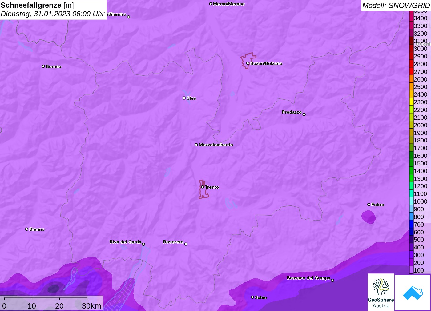Click the Modell: SNOWGRID label
This screenshot has width=431, height=311.
[396, 6]
